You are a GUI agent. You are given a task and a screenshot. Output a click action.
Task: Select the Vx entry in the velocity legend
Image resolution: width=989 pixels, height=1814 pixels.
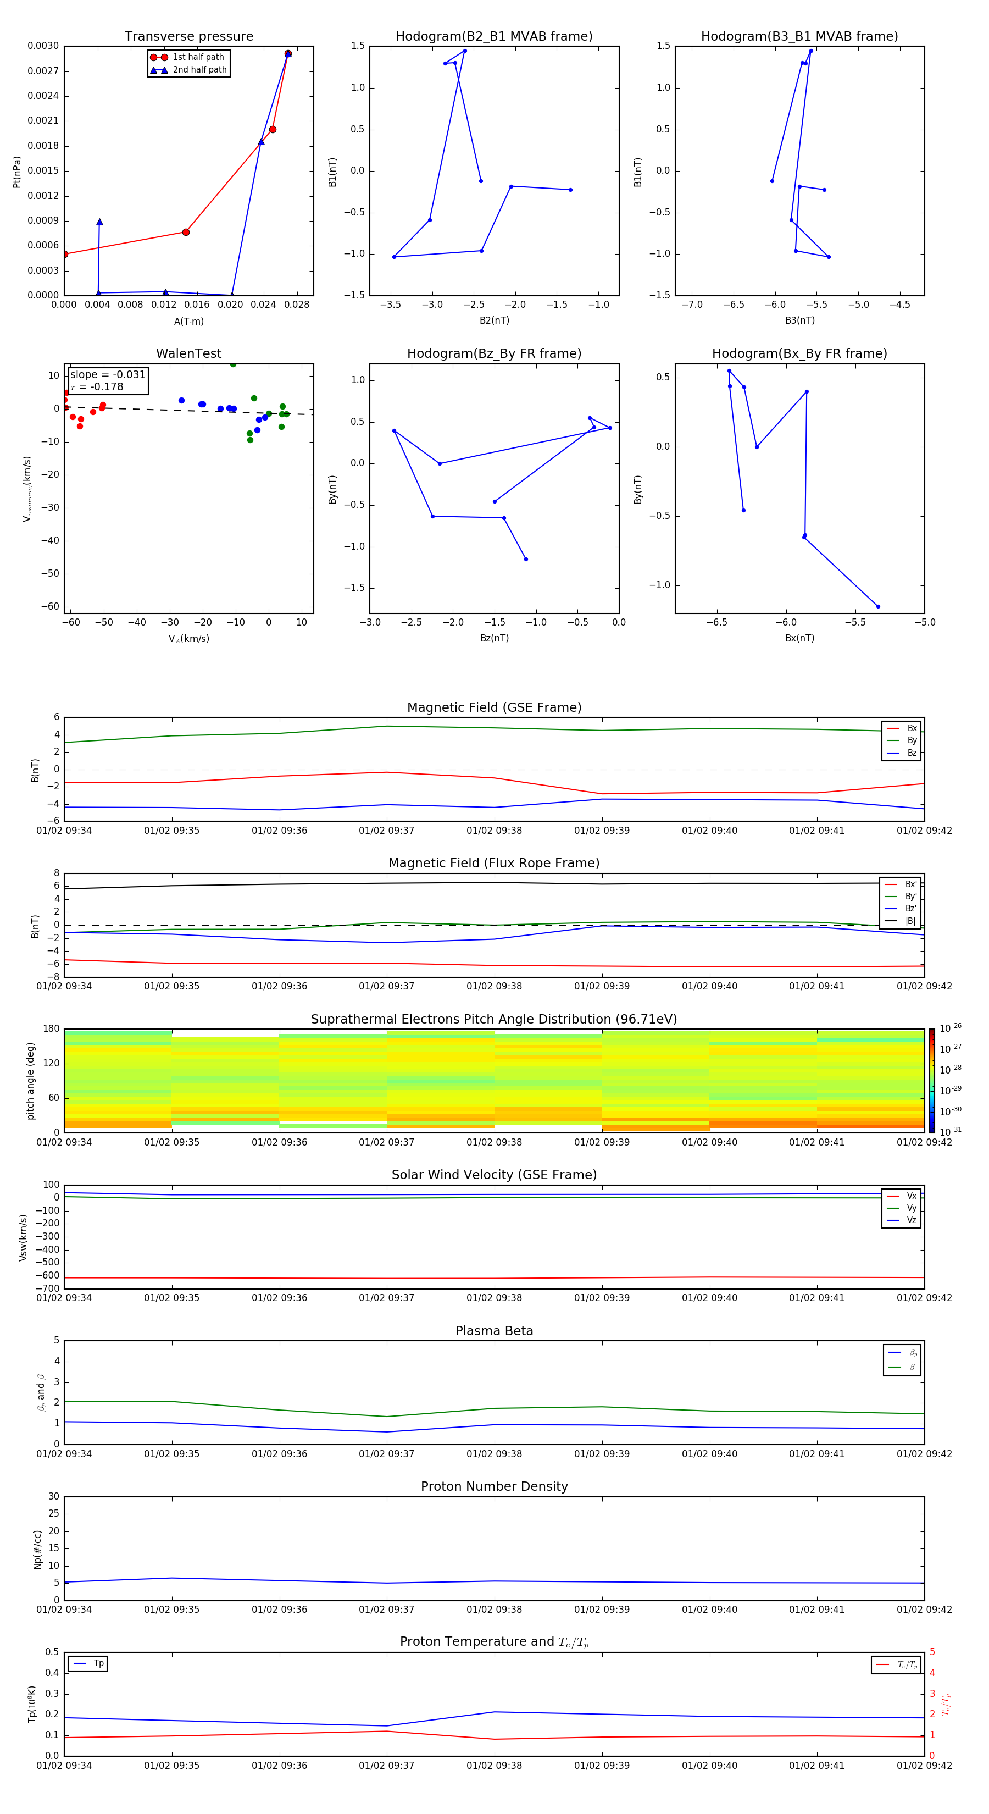pos(902,1196)
